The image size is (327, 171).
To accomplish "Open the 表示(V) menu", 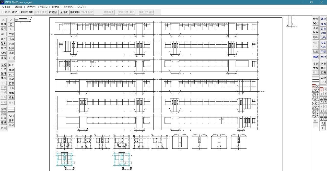I will pos(31,7).
